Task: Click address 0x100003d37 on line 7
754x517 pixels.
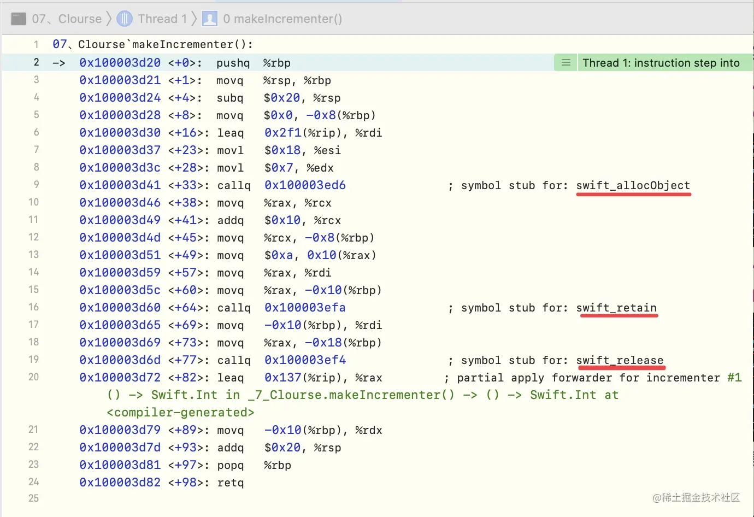Action: [120, 150]
